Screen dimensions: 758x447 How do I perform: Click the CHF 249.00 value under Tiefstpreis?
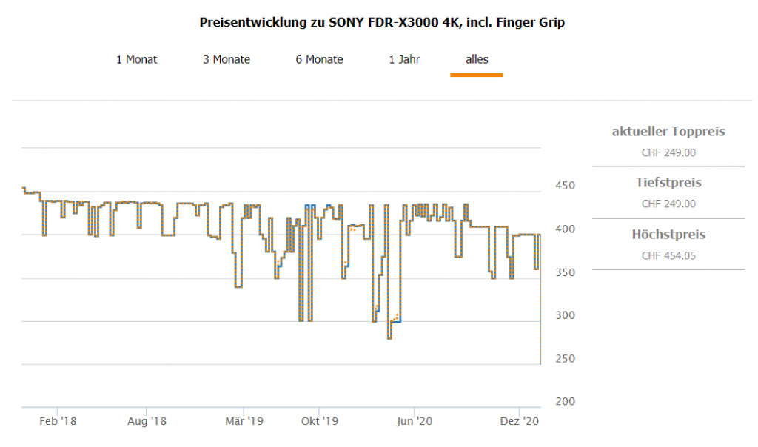[668, 204]
